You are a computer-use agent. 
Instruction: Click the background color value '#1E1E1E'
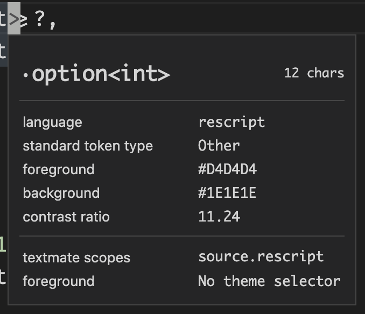point(227,193)
